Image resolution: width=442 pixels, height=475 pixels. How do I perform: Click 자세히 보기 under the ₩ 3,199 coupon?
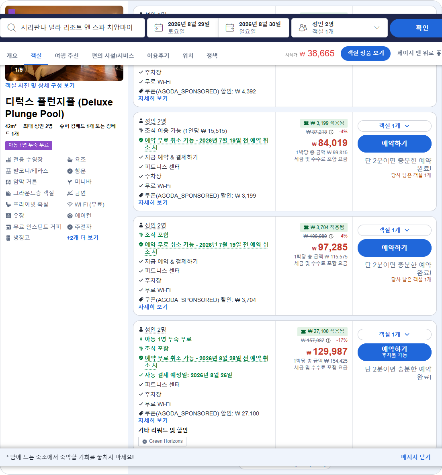coord(153,202)
